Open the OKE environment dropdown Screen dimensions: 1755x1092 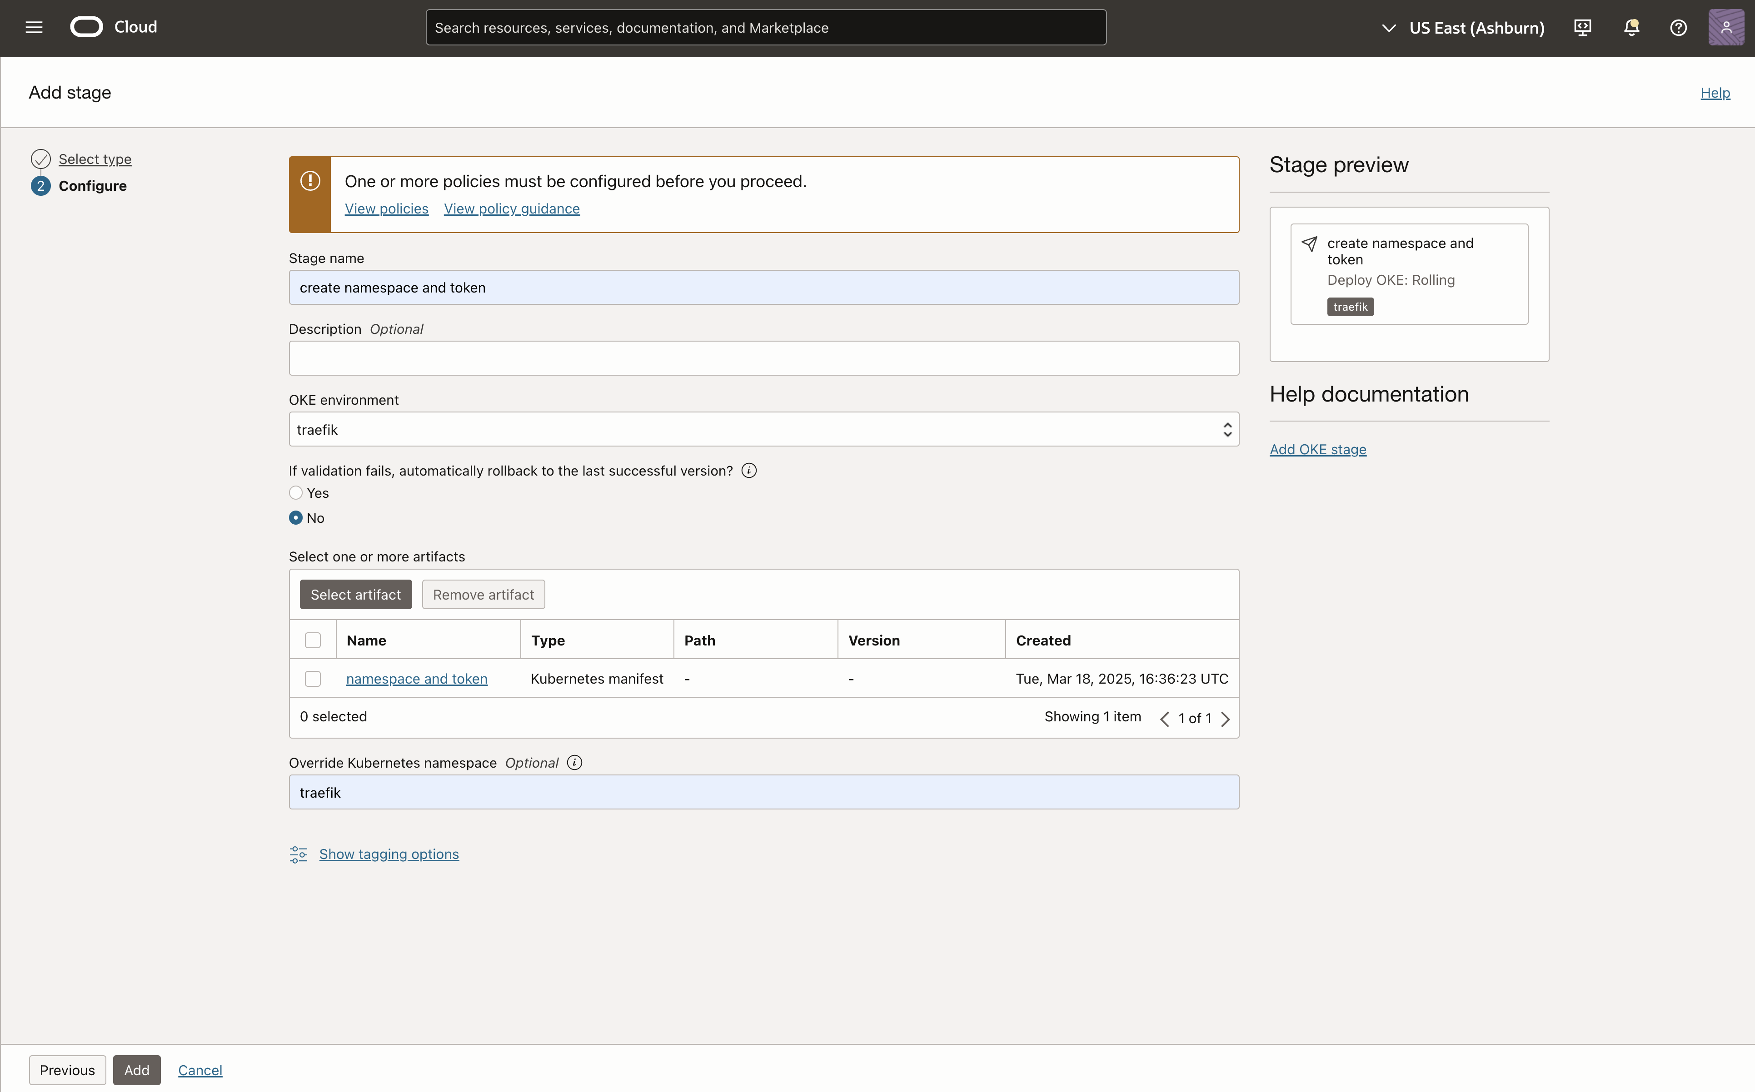[764, 430]
